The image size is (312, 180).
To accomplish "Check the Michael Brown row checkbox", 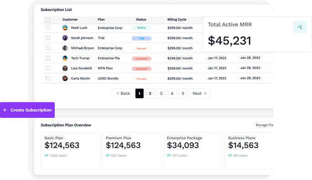I will point(48,48).
